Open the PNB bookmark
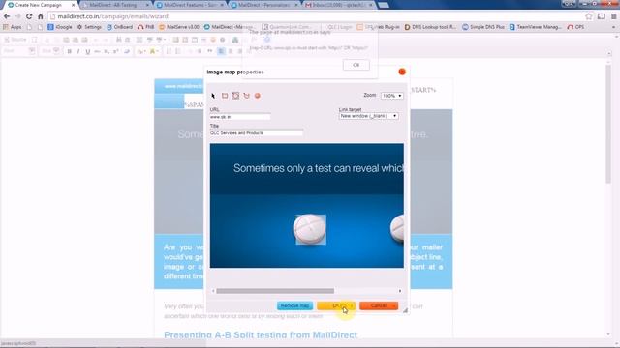The width and height of the screenshot is (620, 348). coord(146,27)
